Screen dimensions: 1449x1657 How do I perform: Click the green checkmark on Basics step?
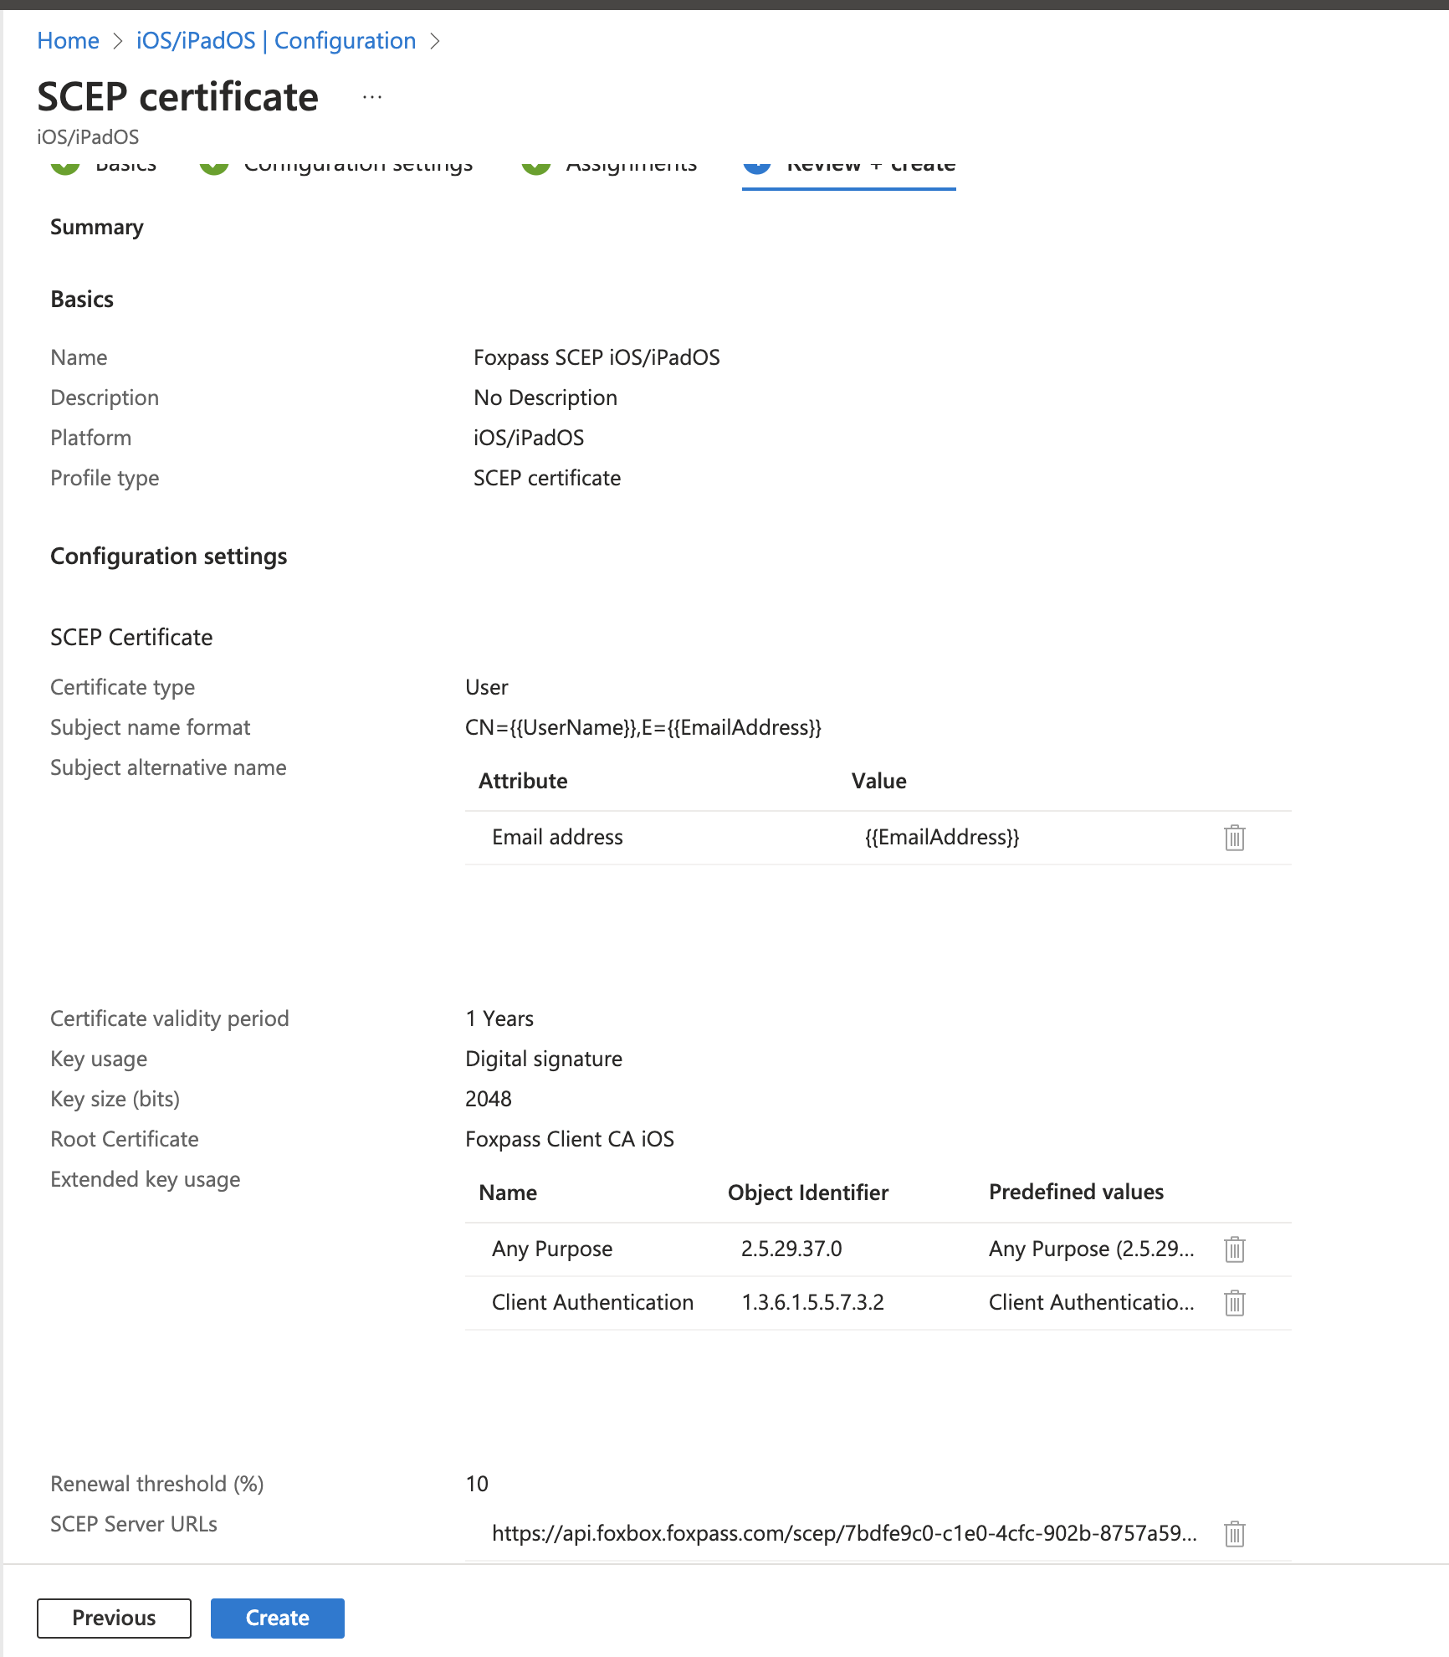pos(65,164)
